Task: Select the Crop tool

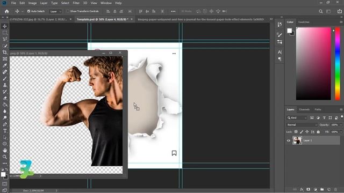Action: point(5,52)
